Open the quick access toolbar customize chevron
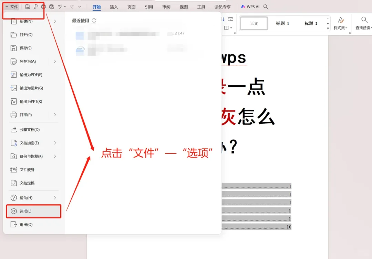This screenshot has height=259, width=372. (80, 7)
